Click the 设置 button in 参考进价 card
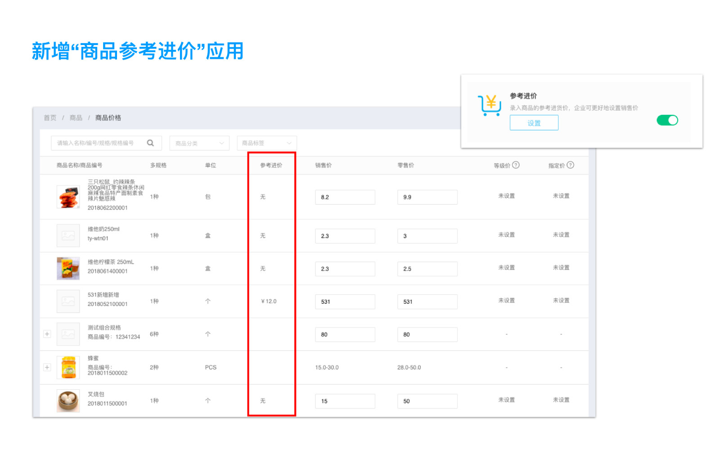This screenshot has height=450, width=720. [x=534, y=123]
